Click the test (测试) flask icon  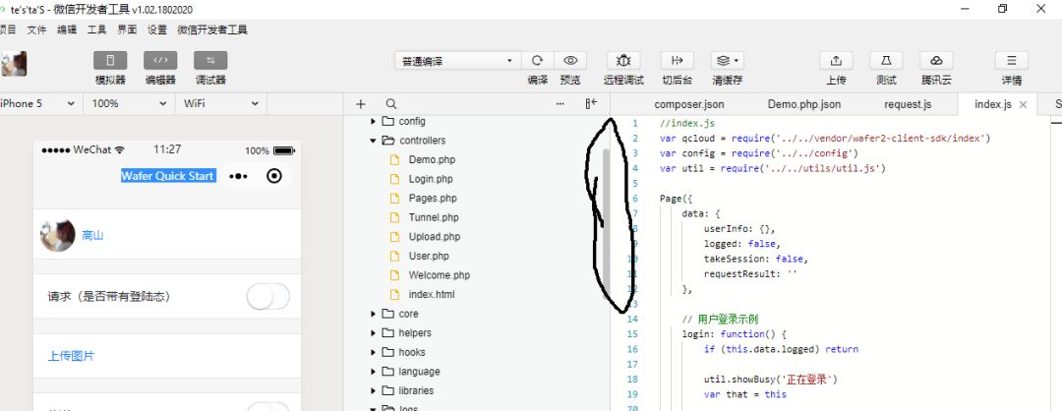tap(886, 60)
